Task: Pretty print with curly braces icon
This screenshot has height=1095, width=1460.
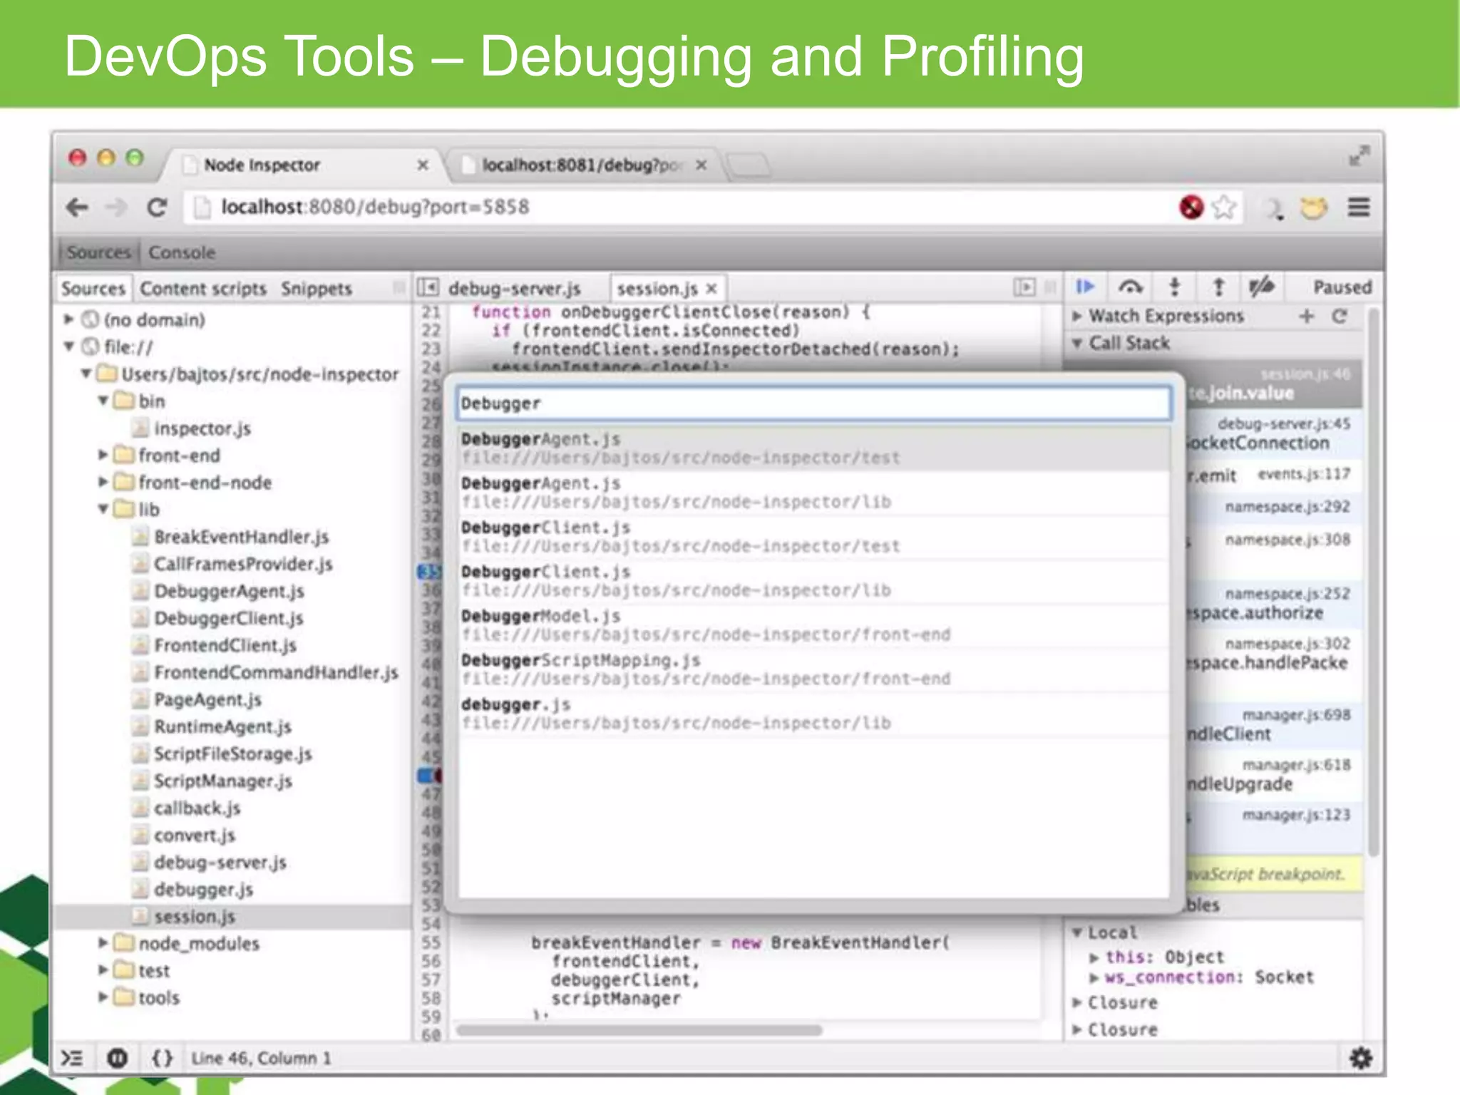Action: pyautogui.click(x=162, y=1058)
